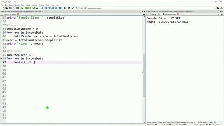Open a file with the folder icon
Screen dimensions: 224x126
7,8
